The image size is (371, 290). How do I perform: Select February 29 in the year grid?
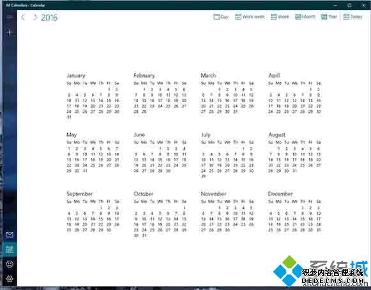tap(144, 112)
